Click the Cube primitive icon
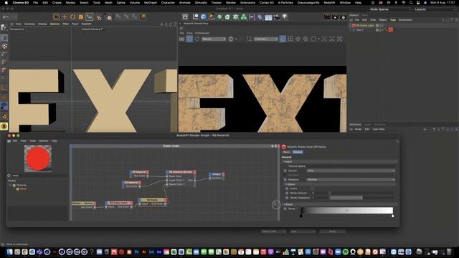459x258 pixels. [x=204, y=17]
